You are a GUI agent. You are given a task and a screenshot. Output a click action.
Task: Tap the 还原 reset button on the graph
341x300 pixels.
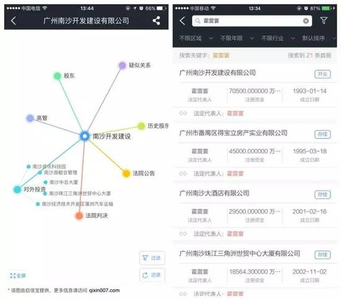click(152, 275)
